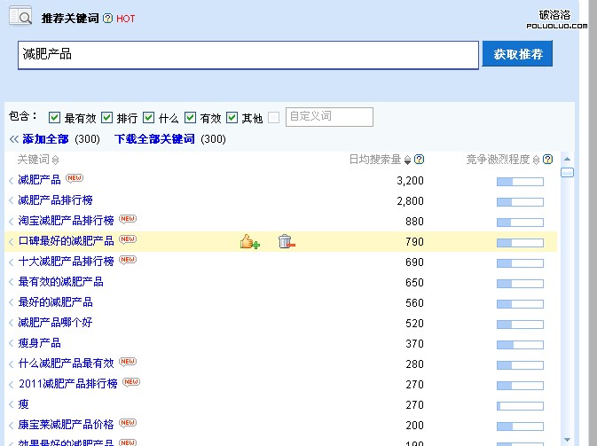
Task: Sort by 关键词 column sort arrow
Action: click(56, 160)
